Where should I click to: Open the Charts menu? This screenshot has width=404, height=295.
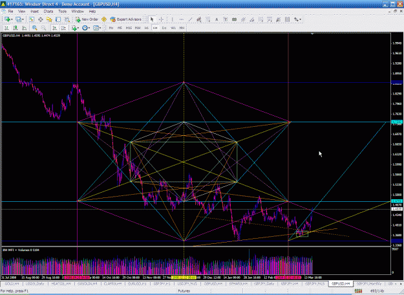tap(48, 12)
